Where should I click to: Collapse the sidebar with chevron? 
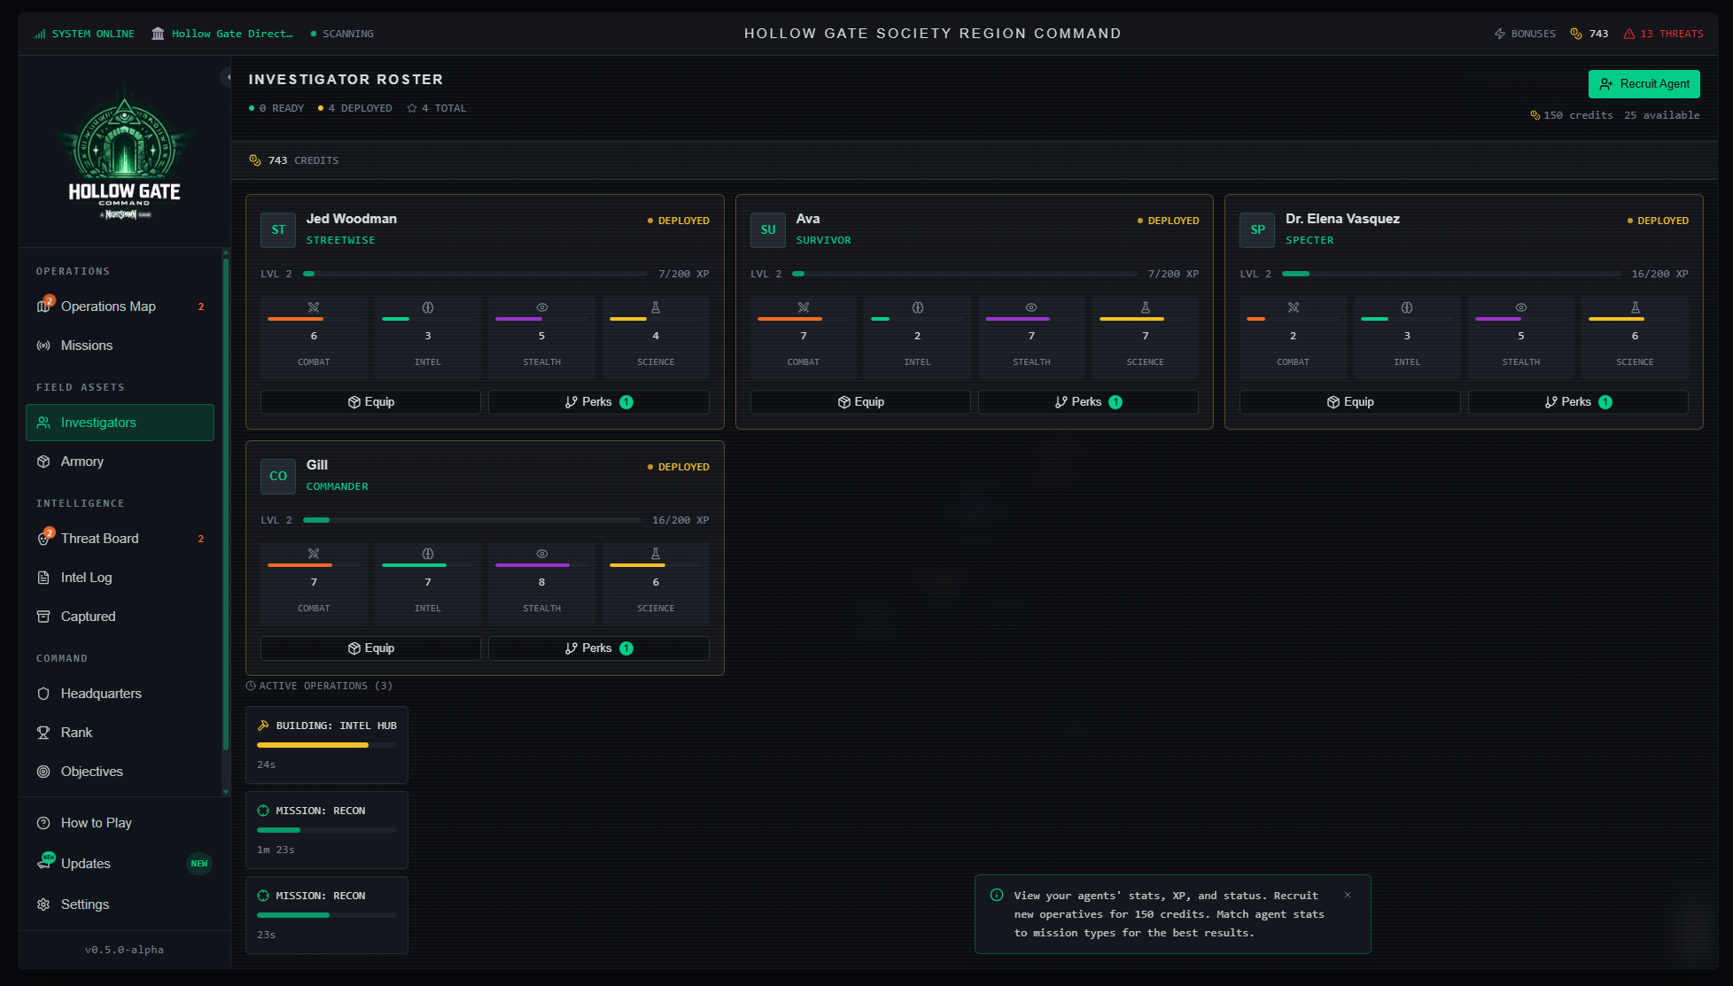point(228,78)
